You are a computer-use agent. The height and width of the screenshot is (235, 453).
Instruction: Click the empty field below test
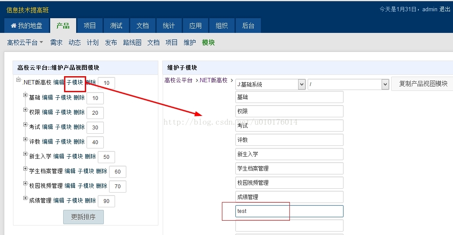pos(289,225)
